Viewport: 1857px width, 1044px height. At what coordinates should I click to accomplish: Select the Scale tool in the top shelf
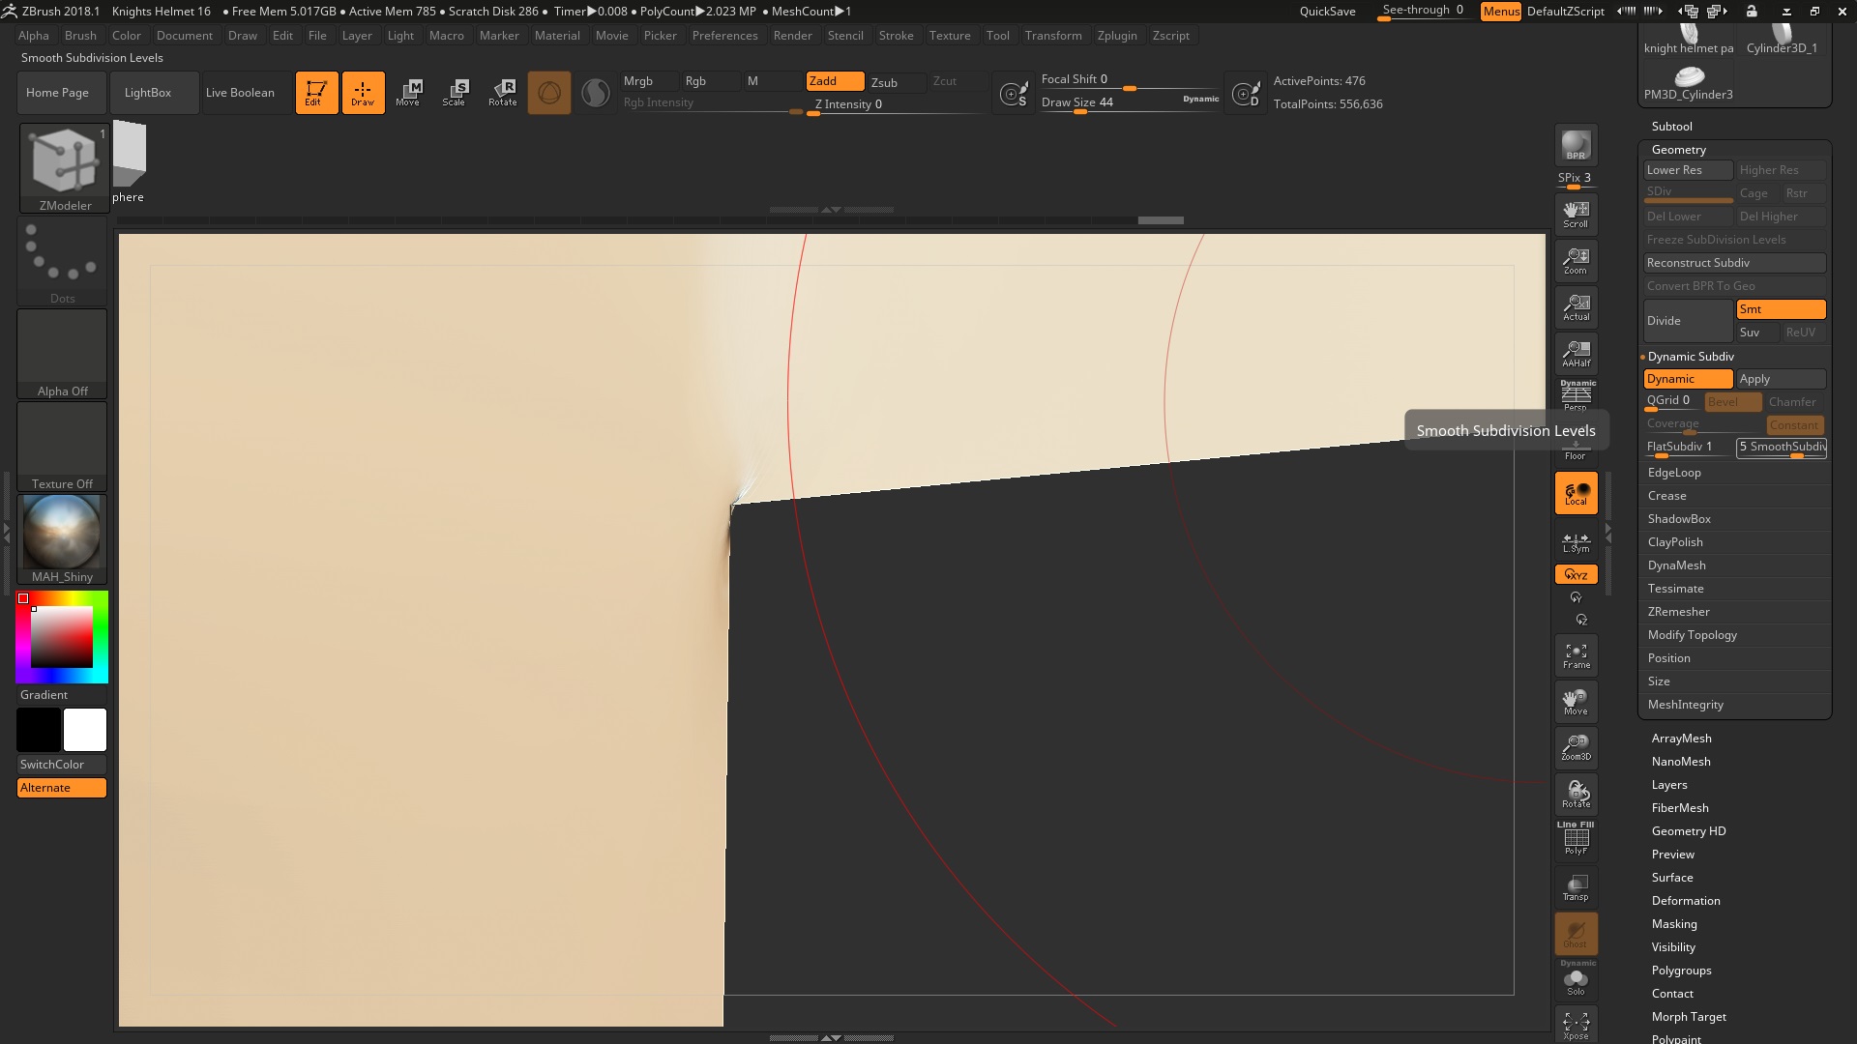pos(455,92)
